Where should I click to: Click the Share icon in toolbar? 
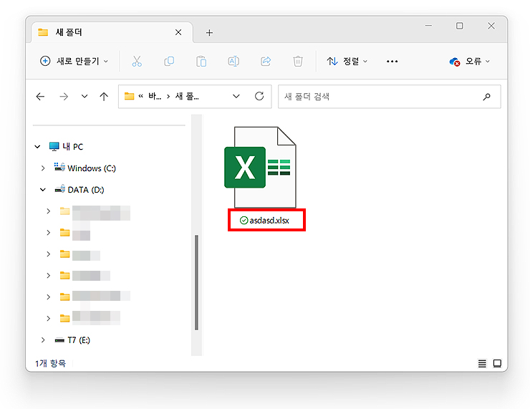click(266, 61)
